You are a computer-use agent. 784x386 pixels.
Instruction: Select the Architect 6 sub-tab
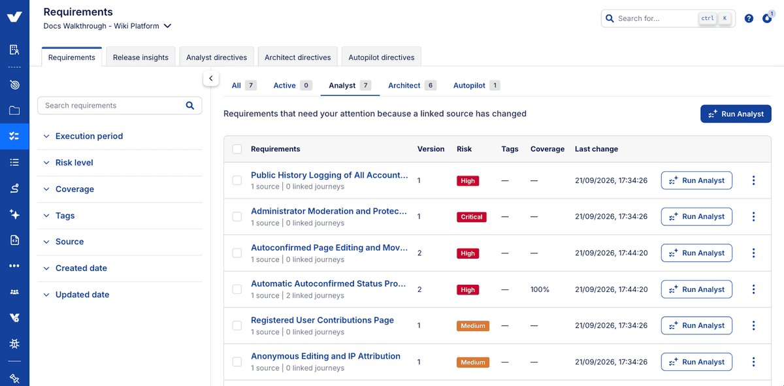click(x=412, y=86)
